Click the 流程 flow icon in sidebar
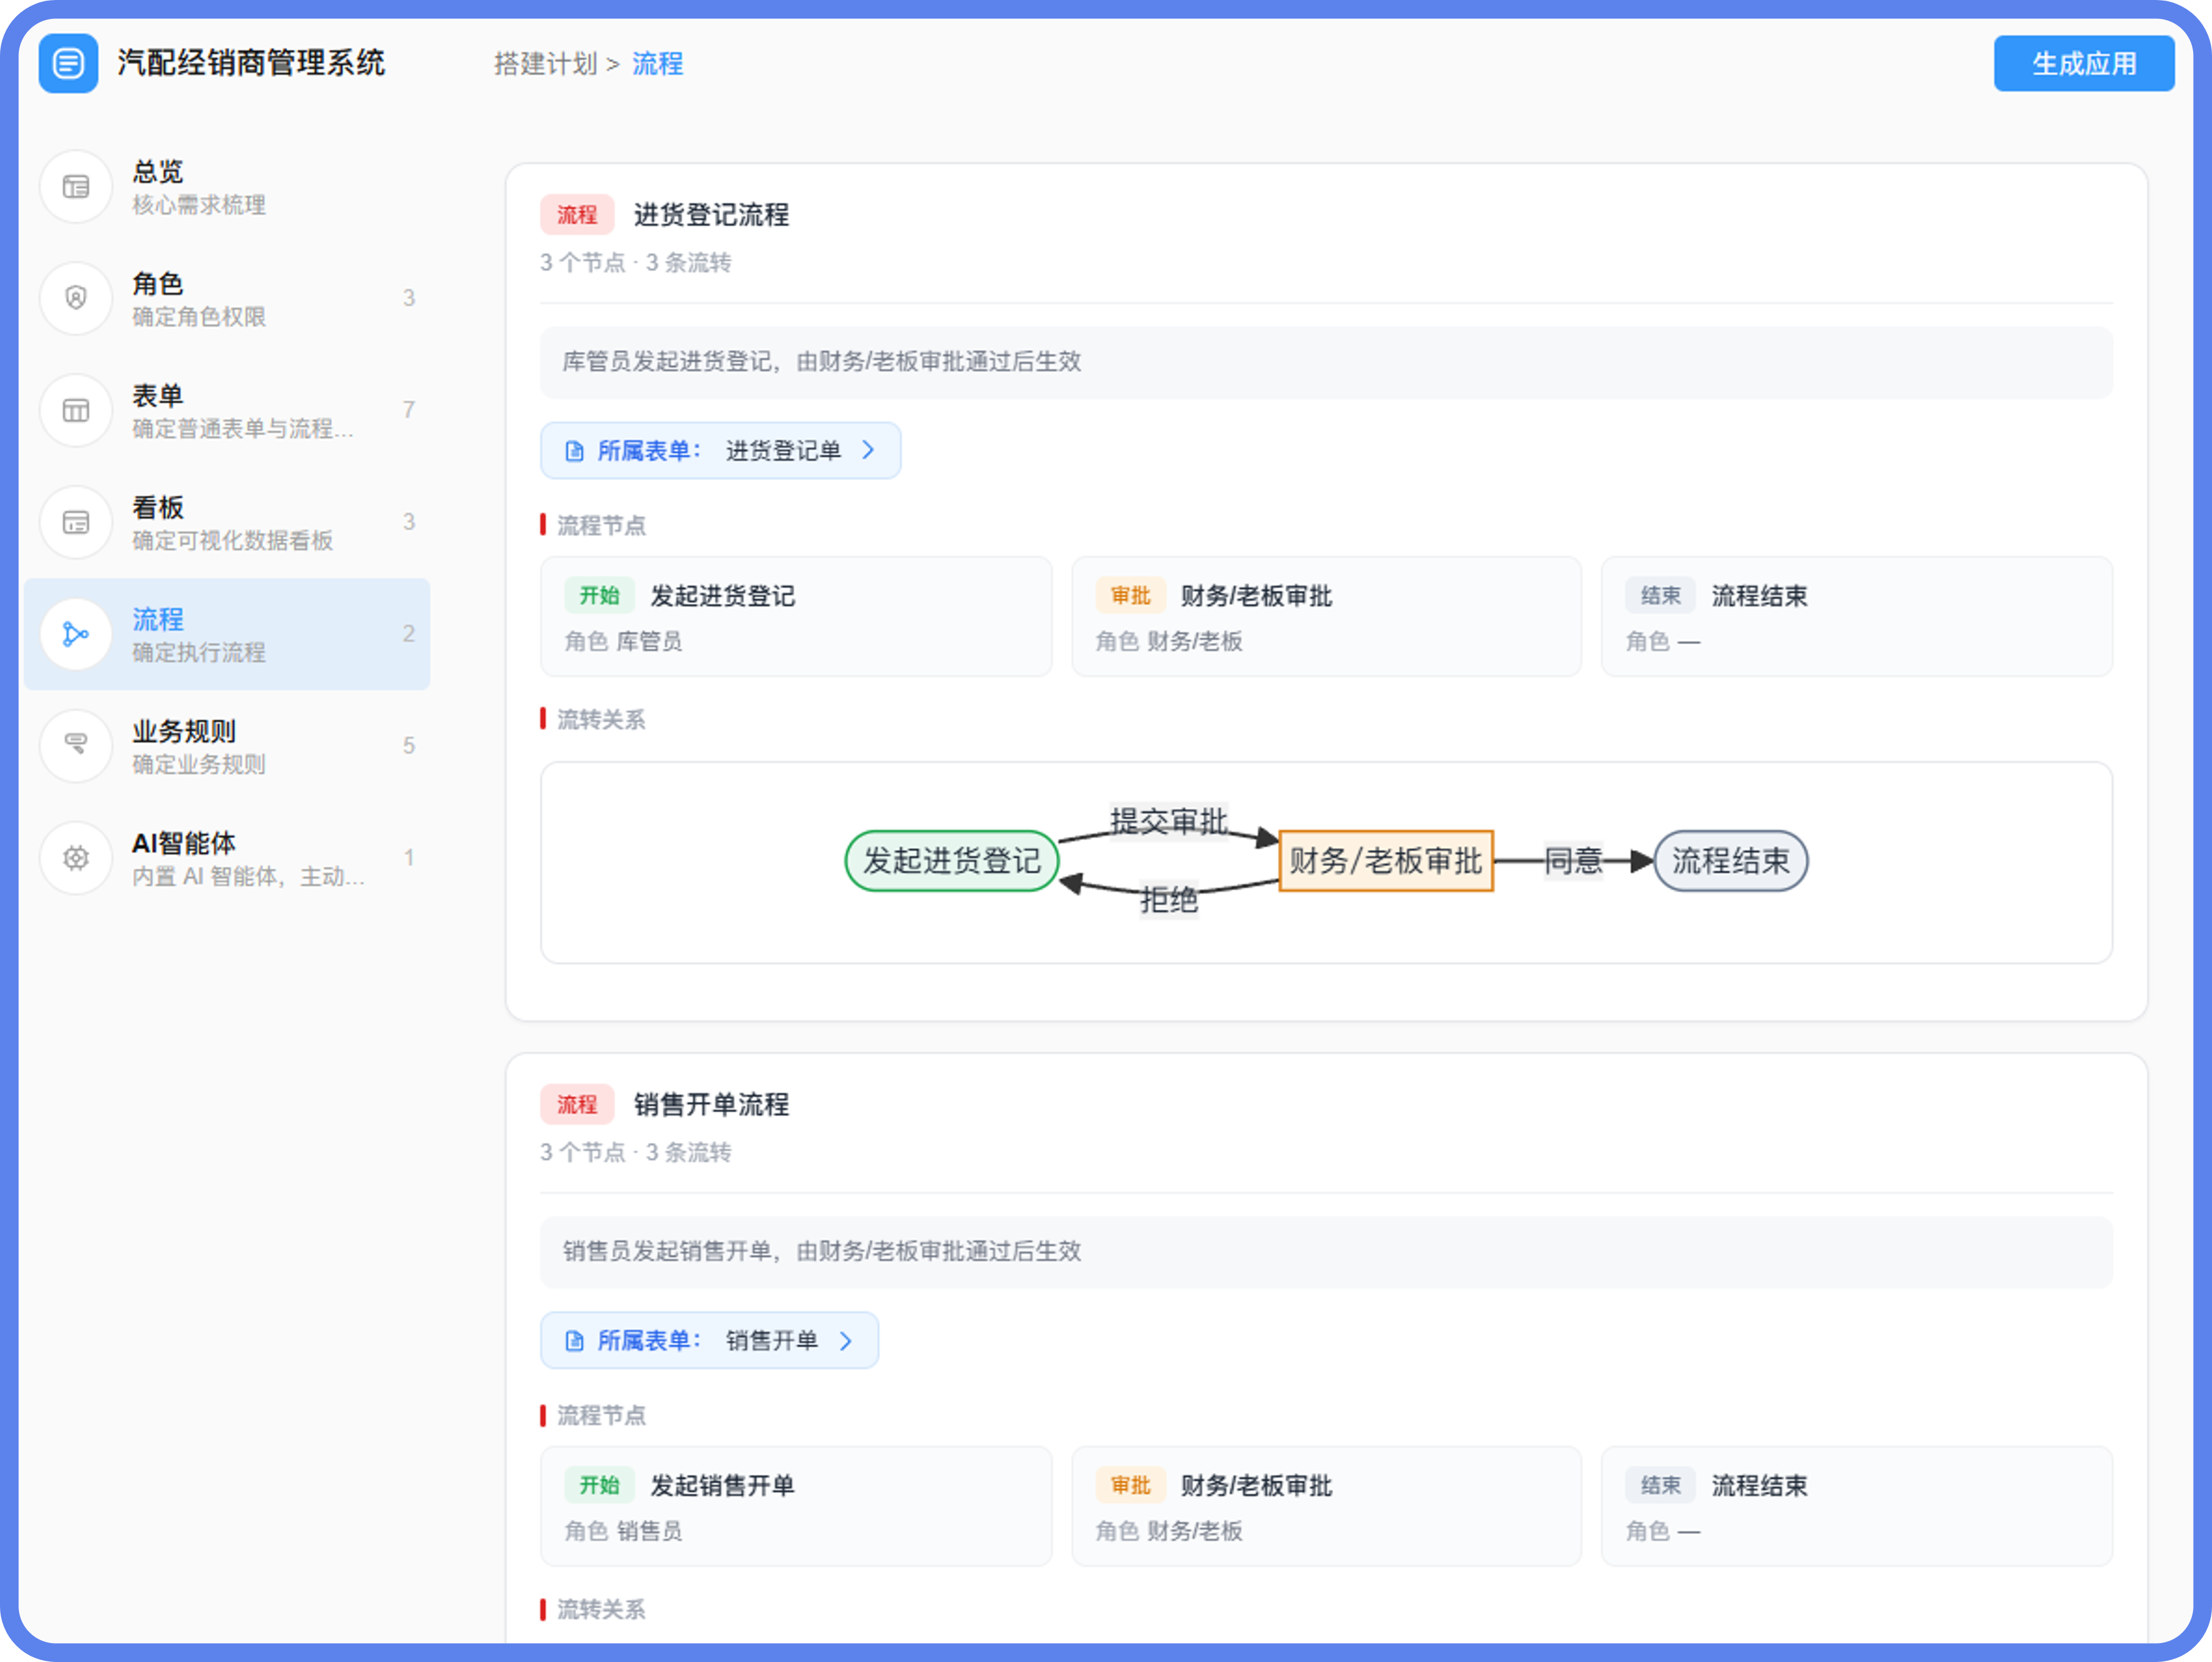This screenshot has width=2212, height=1662. pyautogui.click(x=76, y=634)
